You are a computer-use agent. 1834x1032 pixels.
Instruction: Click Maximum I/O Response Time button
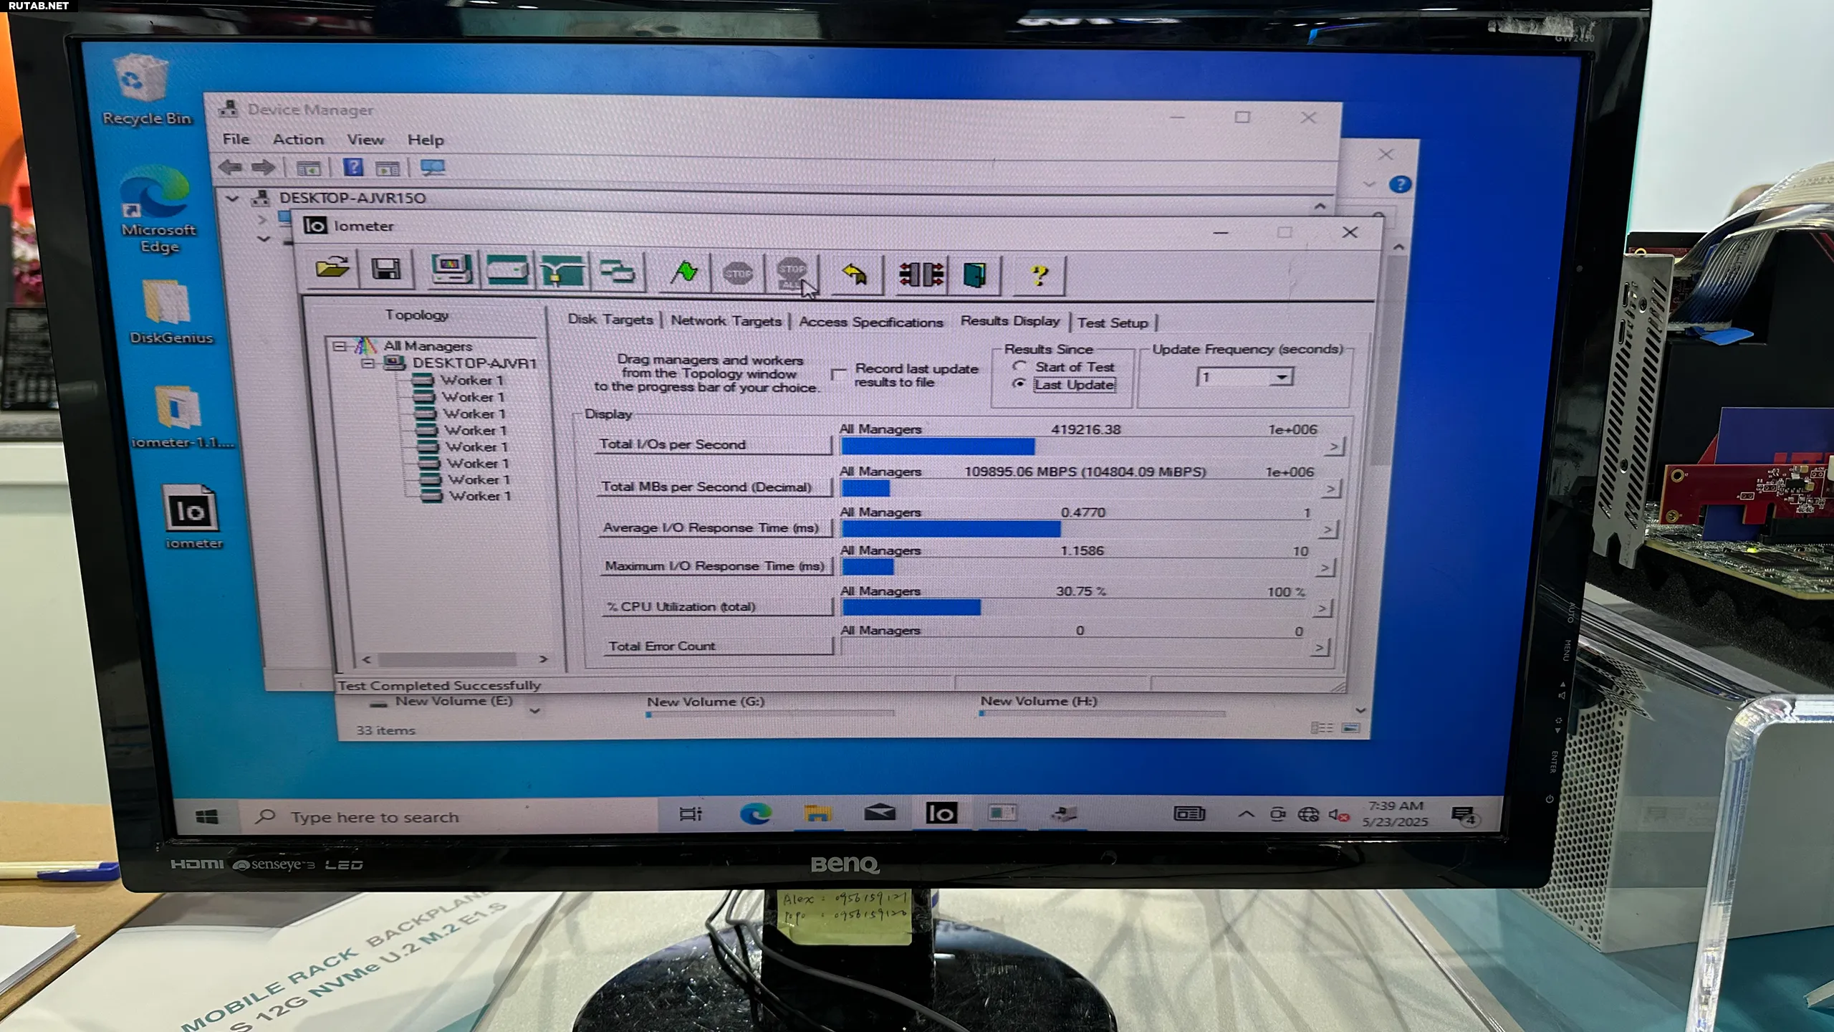[x=716, y=566]
